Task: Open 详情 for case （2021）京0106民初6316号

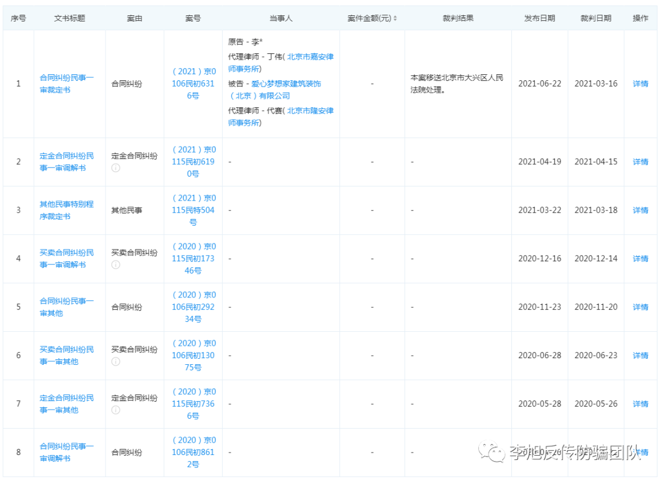Action: 640,83
